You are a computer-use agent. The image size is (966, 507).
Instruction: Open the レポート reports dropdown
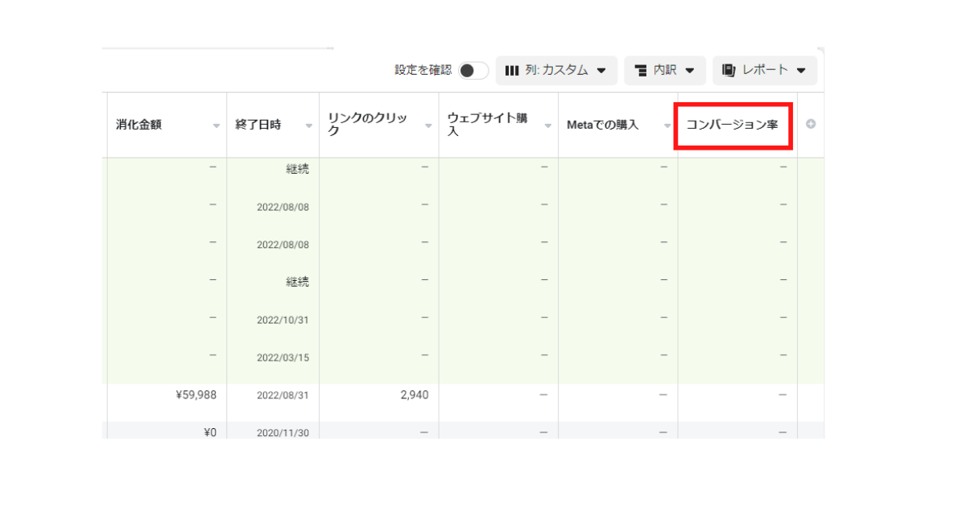[x=764, y=71]
